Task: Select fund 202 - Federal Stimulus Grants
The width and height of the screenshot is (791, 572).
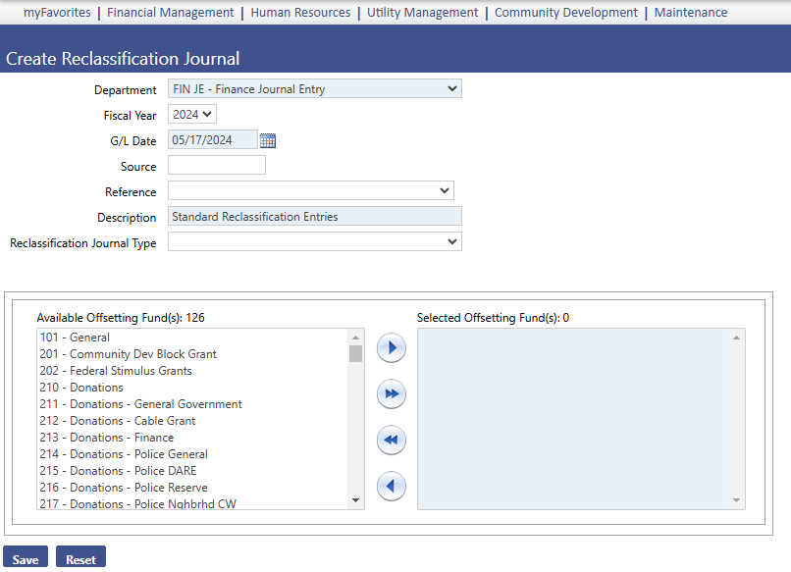Action: point(192,371)
